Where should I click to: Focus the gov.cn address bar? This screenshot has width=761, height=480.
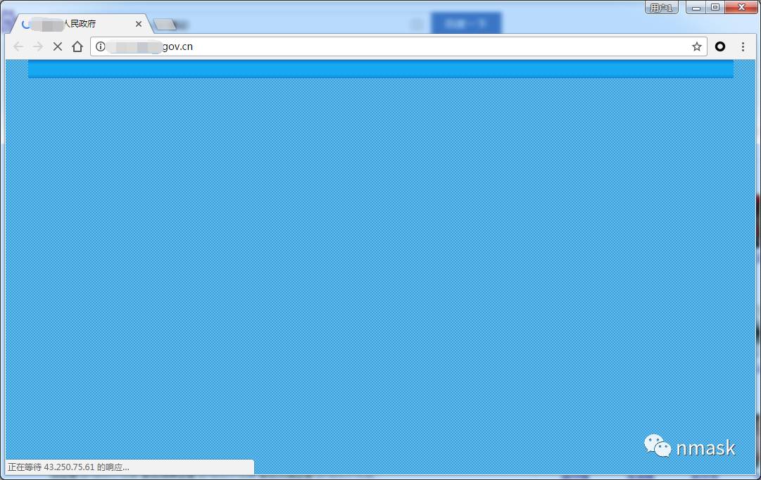pos(422,47)
